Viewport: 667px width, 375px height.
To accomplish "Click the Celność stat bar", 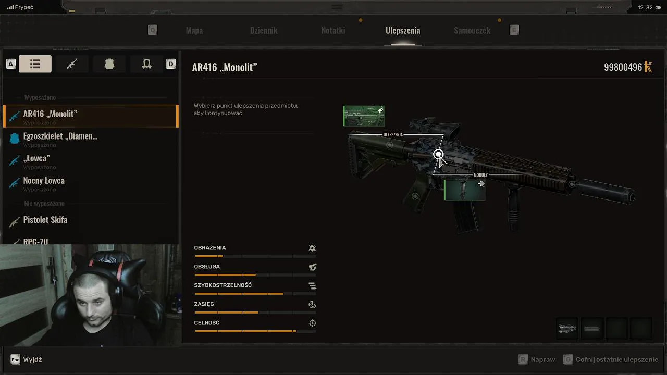I will point(255,331).
